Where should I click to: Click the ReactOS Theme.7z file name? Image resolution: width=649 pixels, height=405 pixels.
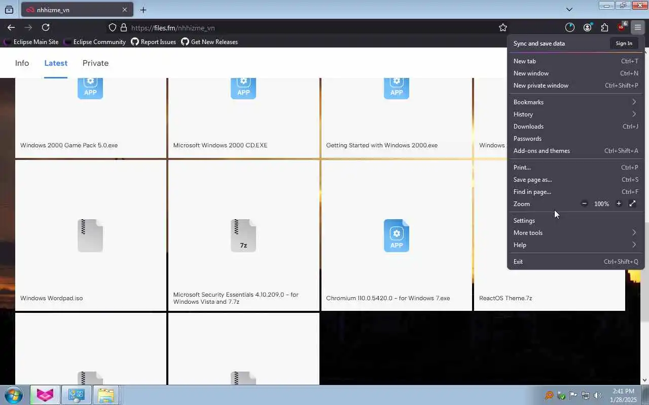[506, 298]
